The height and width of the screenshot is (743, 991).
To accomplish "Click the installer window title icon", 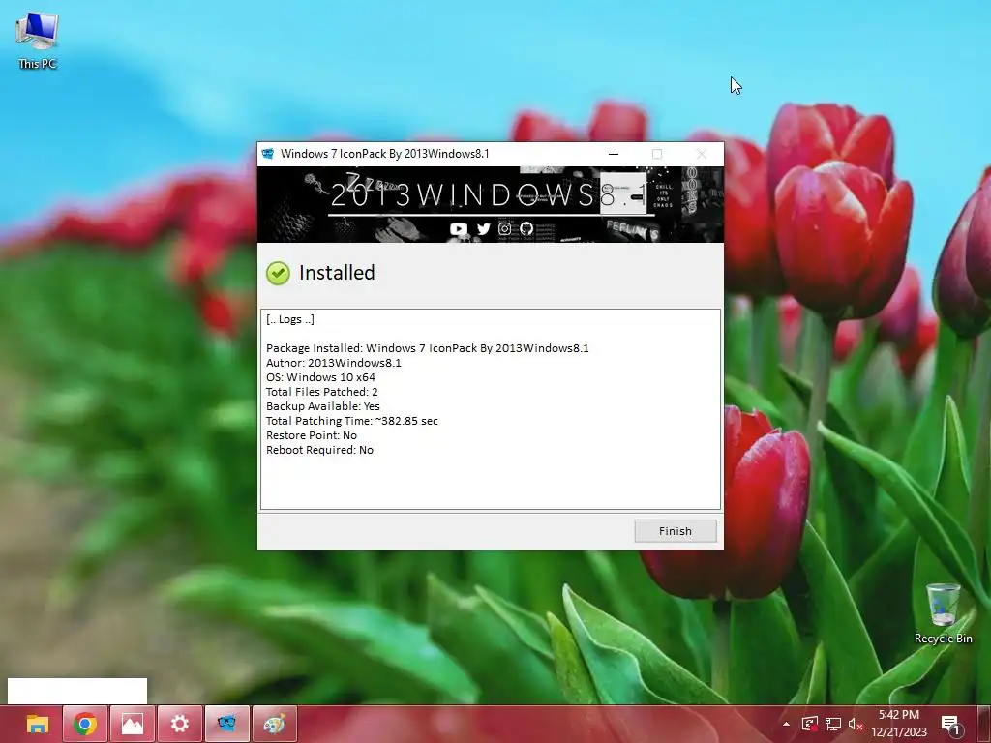I will pos(268,154).
